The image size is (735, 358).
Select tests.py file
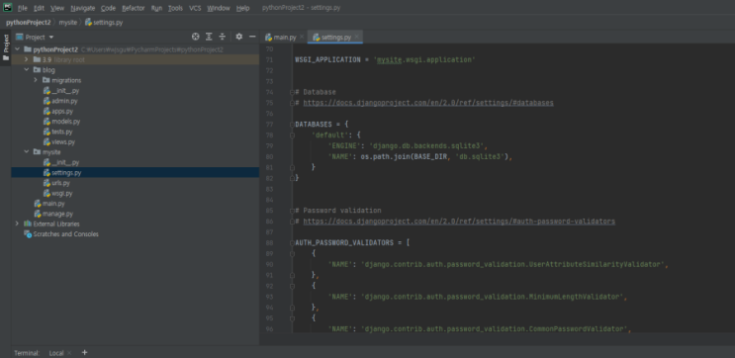[58, 132]
